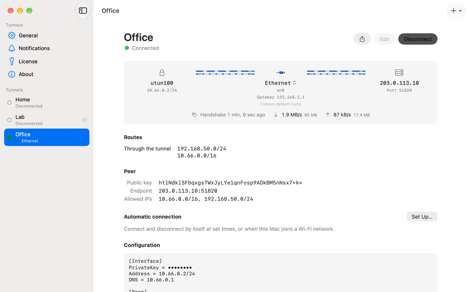Click the utun100 interface name
Viewport: 468px width, 292px height.
162,83
